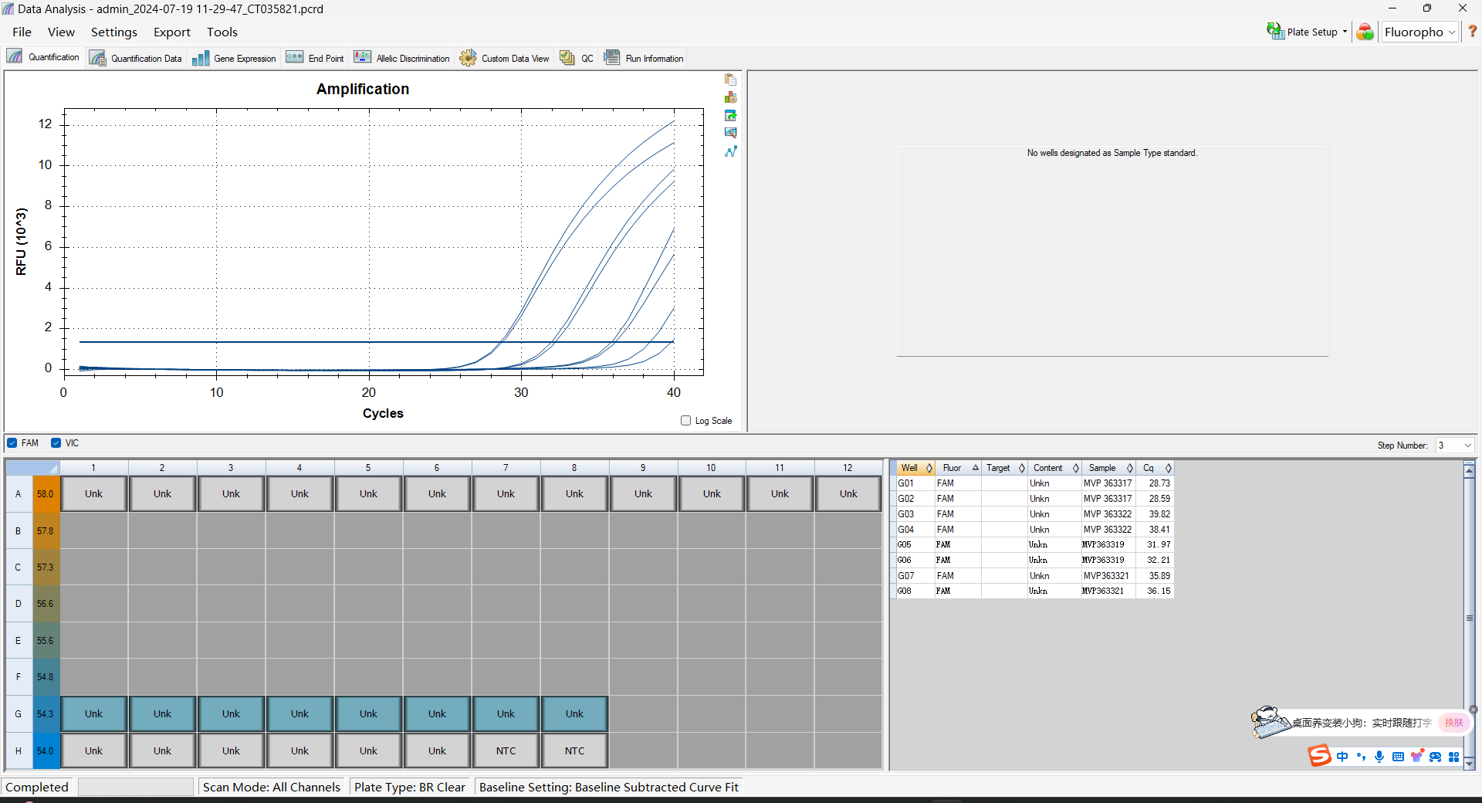Open the Tools menu

(x=222, y=32)
